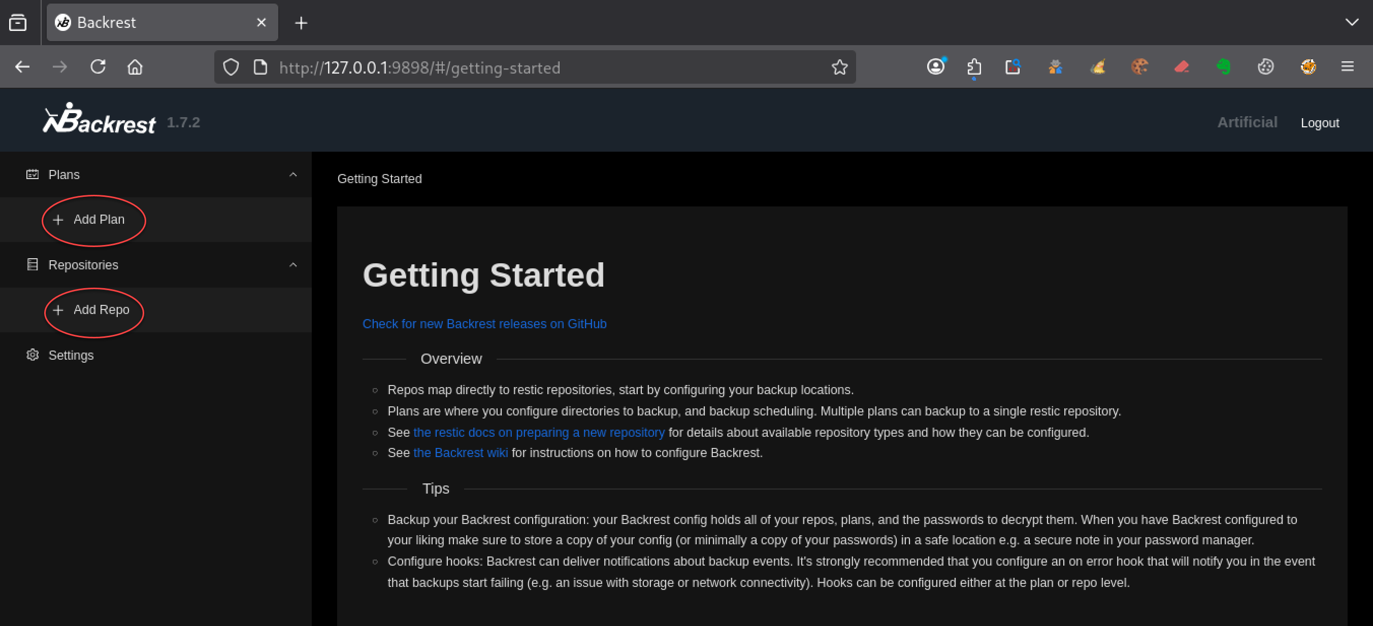Bookmark this page with the star icon
The image size is (1373, 626).
839,67
